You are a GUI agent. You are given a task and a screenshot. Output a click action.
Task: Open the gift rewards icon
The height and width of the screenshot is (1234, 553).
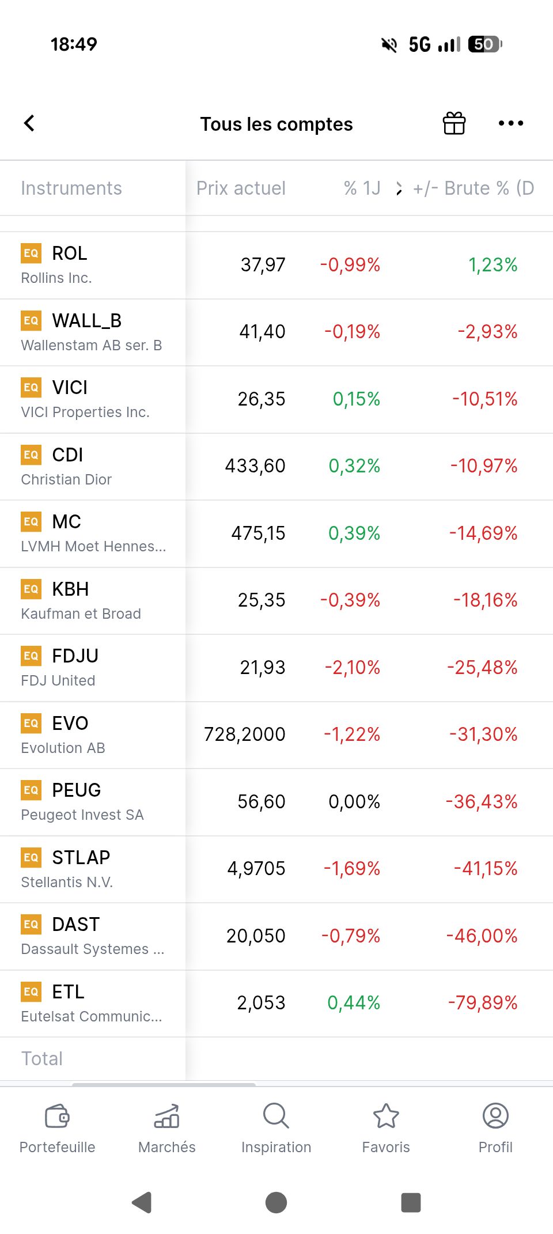[454, 123]
